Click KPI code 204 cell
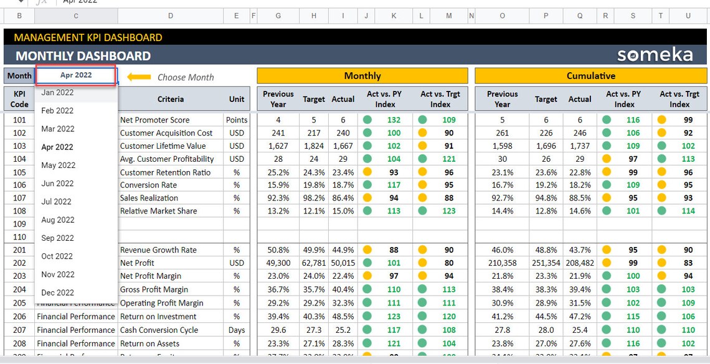The image size is (710, 364). coord(19,289)
